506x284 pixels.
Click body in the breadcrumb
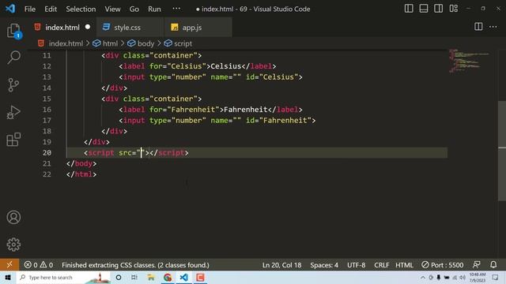[x=145, y=43]
